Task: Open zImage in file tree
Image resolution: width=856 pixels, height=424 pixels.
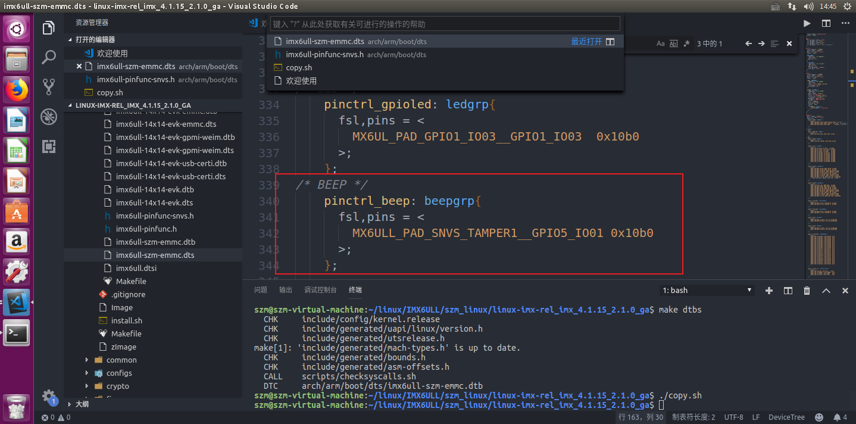Action: 153,347
